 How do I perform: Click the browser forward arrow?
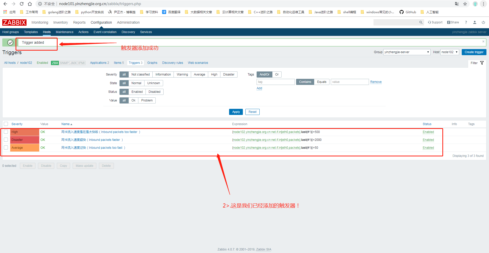(x=14, y=4)
